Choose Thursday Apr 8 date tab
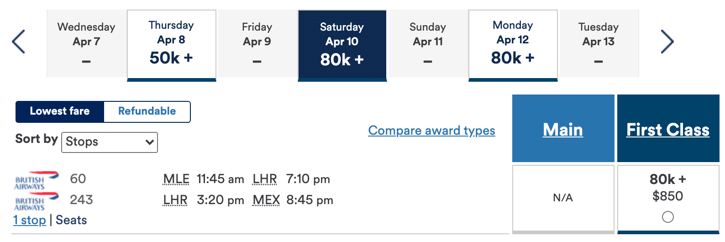 point(171,45)
